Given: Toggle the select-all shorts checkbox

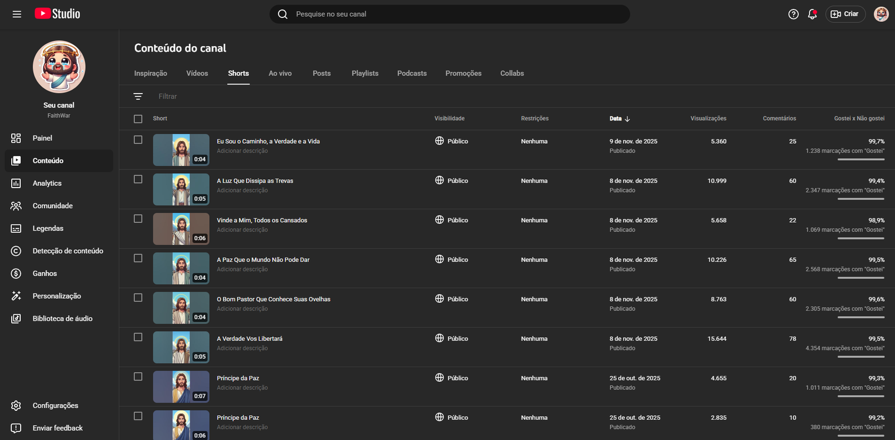Looking at the screenshot, I should click(x=138, y=119).
